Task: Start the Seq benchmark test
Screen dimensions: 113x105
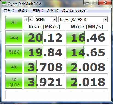Action: coord(14,37)
